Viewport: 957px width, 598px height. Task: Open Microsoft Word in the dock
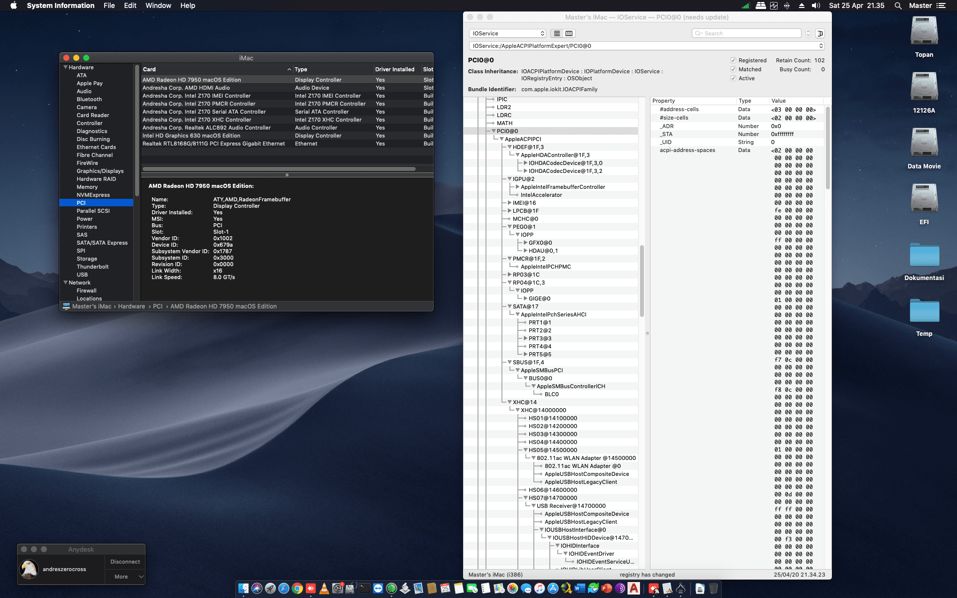click(x=580, y=589)
